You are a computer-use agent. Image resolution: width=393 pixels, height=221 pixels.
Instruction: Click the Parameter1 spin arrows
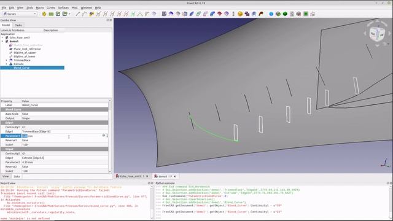coord(107,136)
